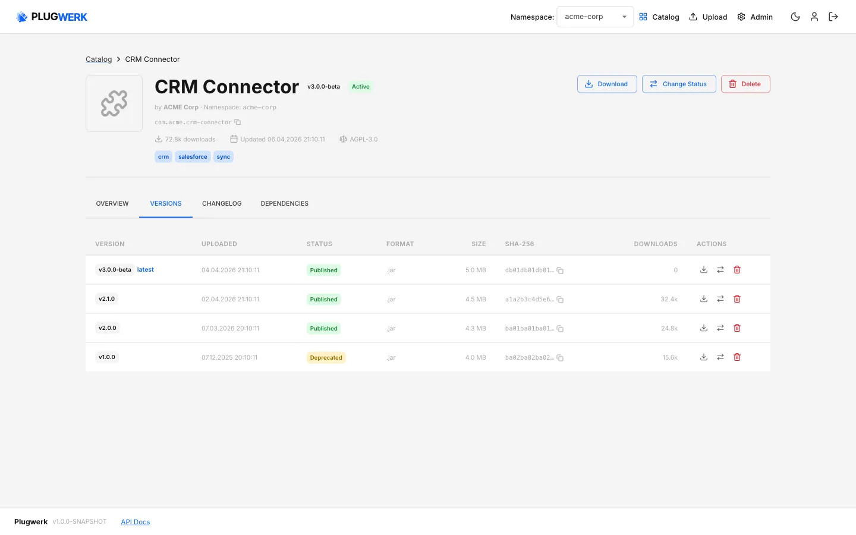Screen dimensions: 856x535
Task: Click the Upload icon in the header
Action: tap(693, 17)
